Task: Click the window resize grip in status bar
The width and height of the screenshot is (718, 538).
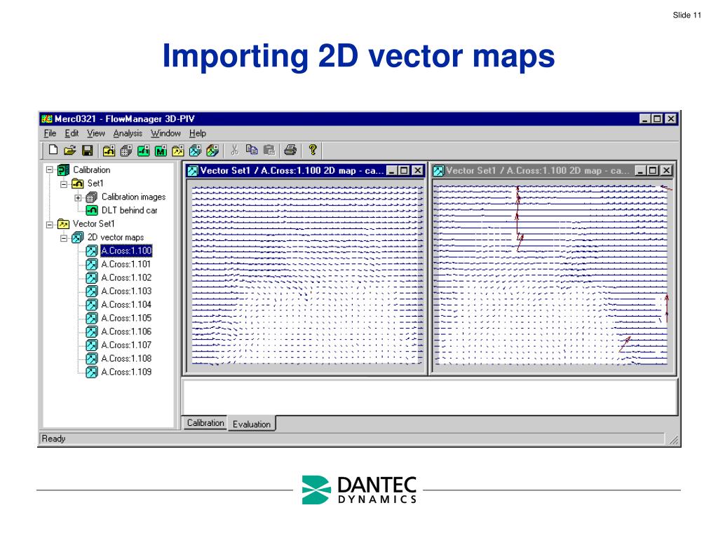Action: (674, 440)
